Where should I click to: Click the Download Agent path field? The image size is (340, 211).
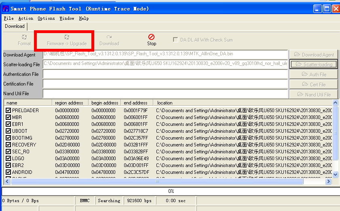tap(165, 54)
